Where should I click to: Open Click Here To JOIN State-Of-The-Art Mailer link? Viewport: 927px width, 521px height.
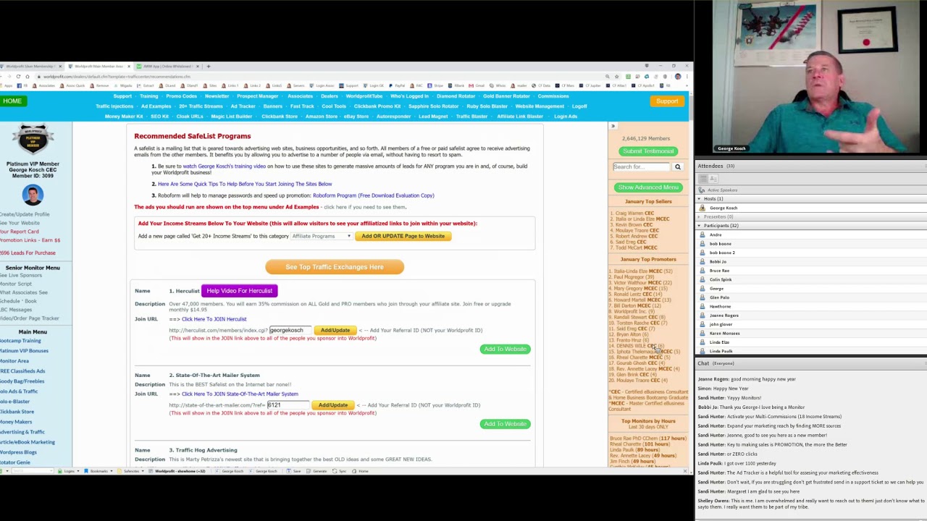point(240,394)
